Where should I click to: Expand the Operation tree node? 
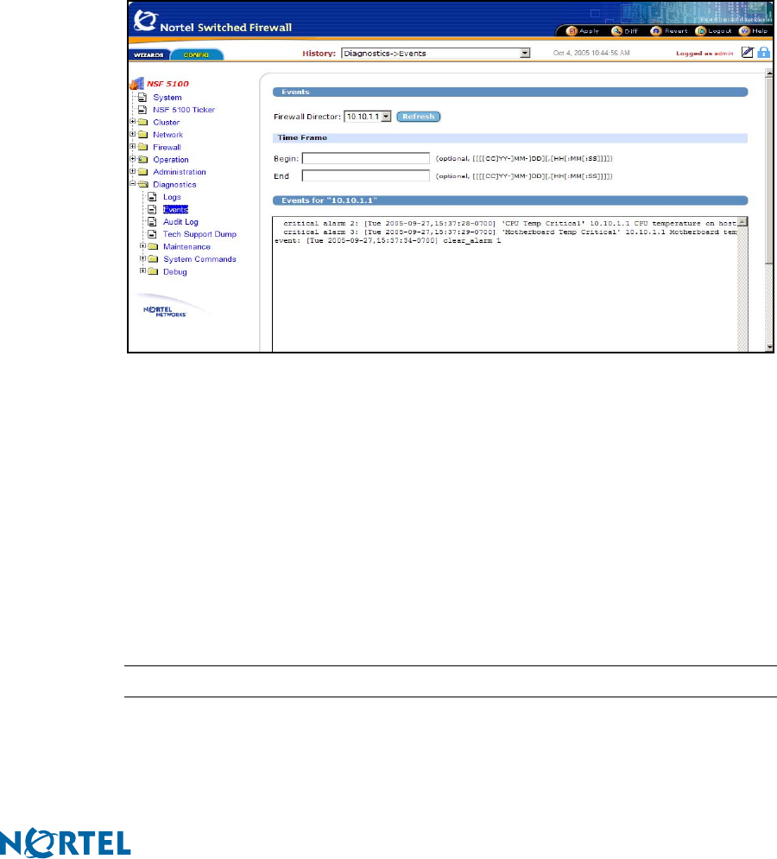tap(132, 159)
